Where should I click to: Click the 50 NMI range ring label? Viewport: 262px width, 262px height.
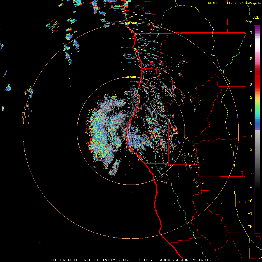[131, 77]
